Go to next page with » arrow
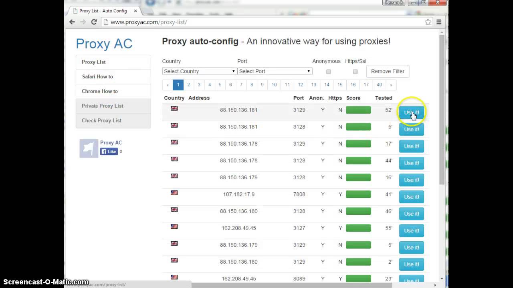 pyautogui.click(x=391, y=85)
